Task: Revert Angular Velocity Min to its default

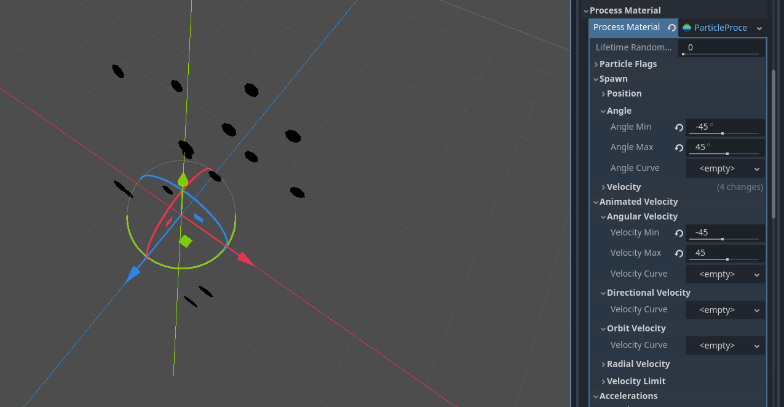Action: pos(679,233)
